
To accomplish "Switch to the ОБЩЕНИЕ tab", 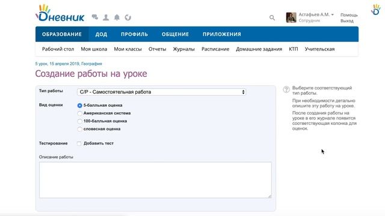I will [175, 34].
